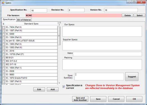Maximize the Specs window
Viewport: 147px width, 105px height.
(134, 2)
